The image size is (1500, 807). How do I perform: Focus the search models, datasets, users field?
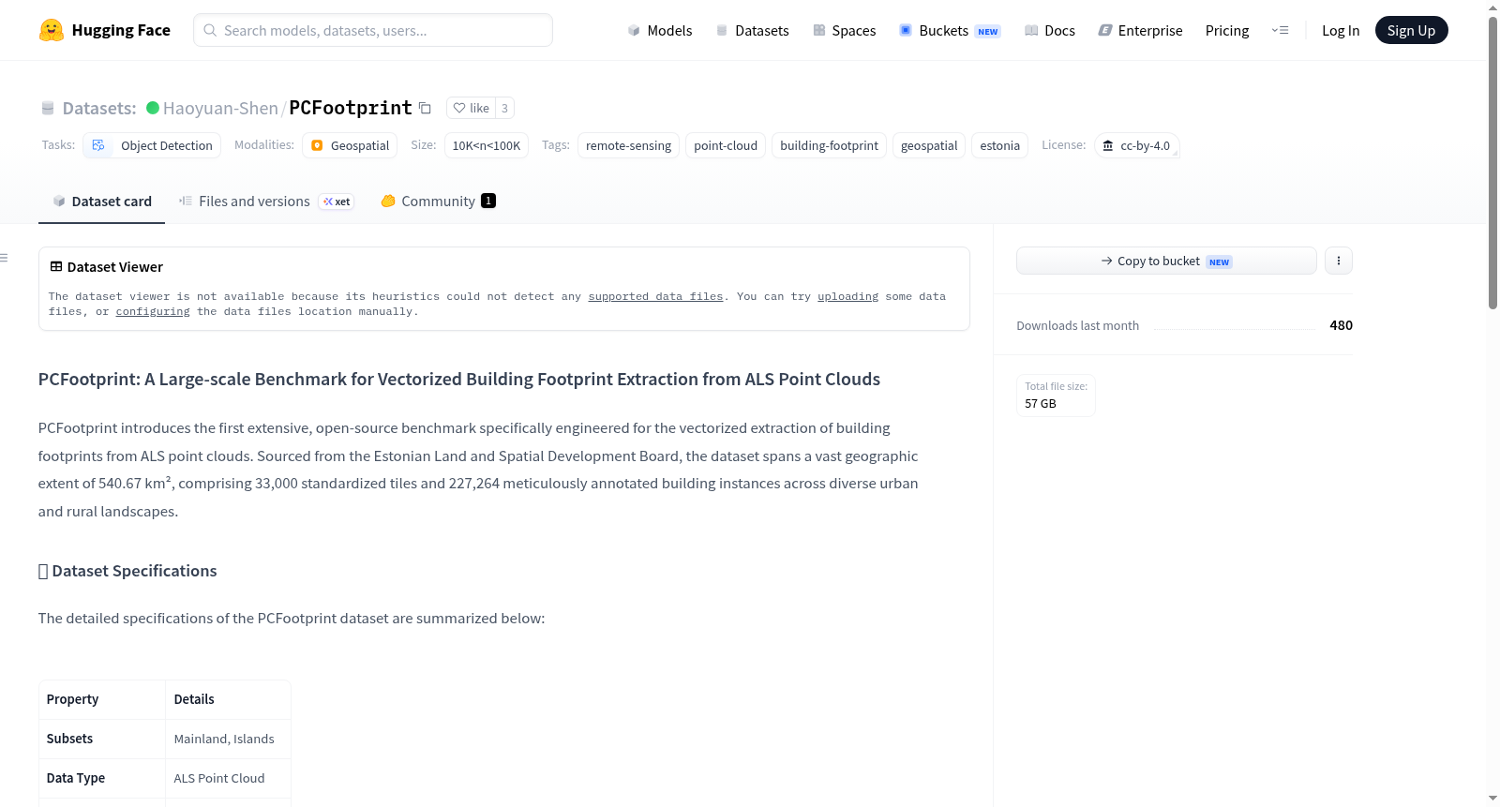(x=373, y=30)
